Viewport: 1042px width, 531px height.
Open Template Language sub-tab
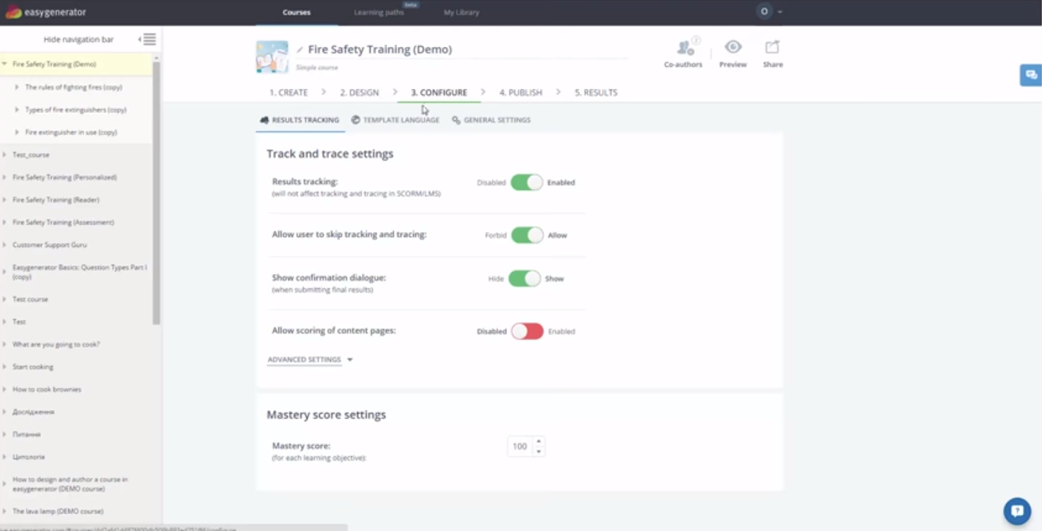[x=396, y=120]
